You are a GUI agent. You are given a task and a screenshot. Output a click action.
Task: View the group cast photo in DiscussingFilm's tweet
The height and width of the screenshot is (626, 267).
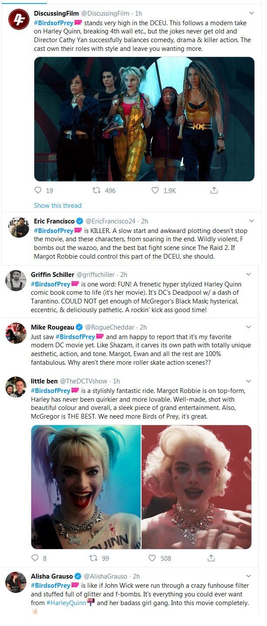(144, 119)
